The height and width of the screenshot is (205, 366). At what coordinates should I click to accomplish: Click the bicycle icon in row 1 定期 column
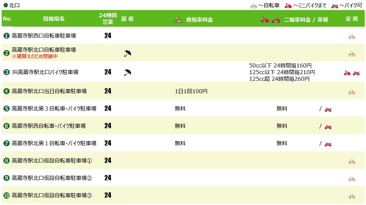tap(352, 36)
